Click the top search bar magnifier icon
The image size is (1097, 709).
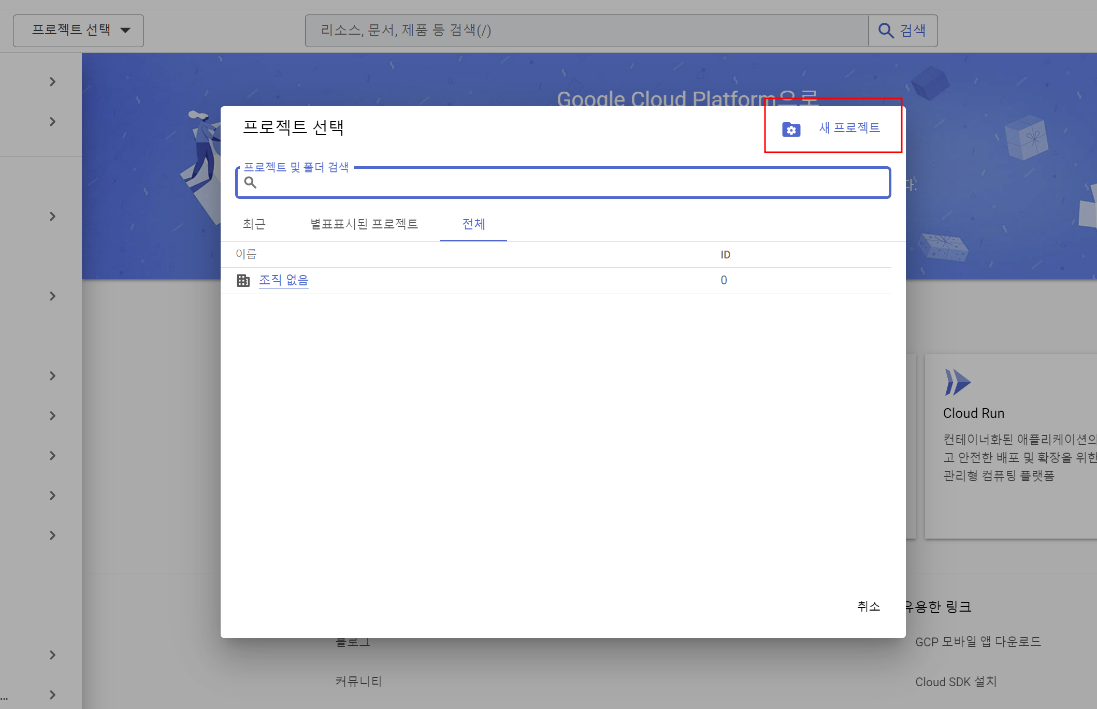click(886, 31)
